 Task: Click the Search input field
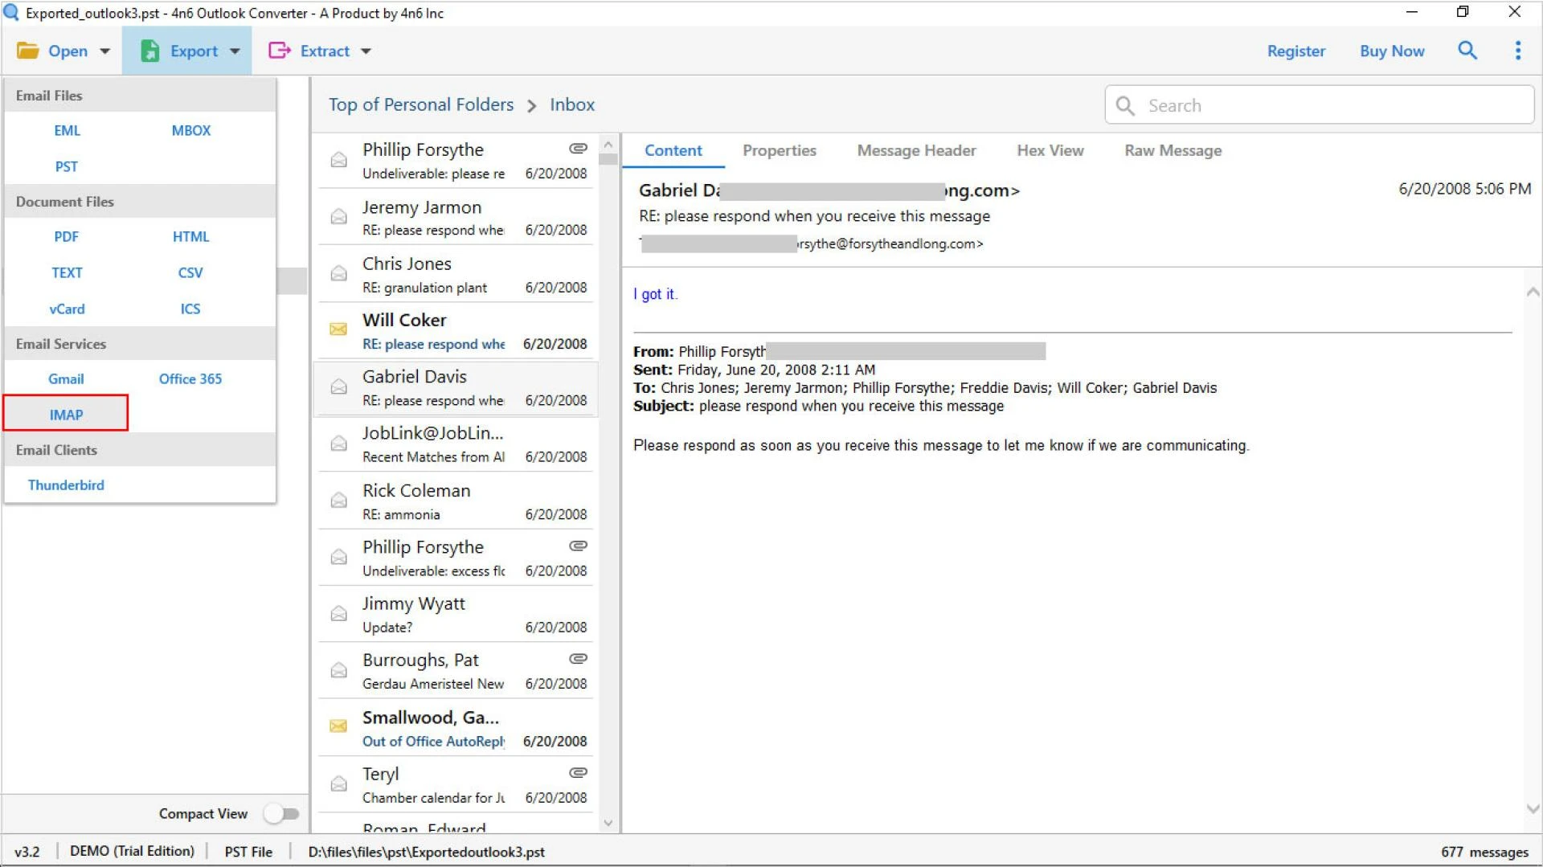(1318, 104)
